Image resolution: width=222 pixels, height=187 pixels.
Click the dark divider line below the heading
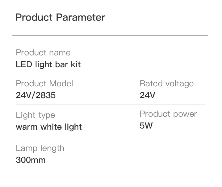[x=110, y=35]
